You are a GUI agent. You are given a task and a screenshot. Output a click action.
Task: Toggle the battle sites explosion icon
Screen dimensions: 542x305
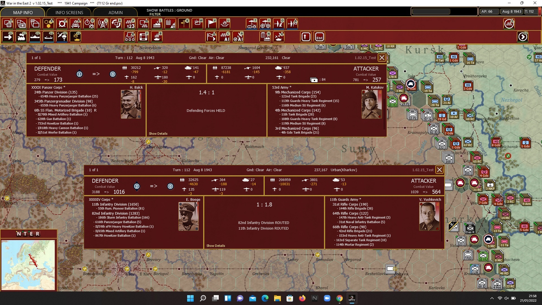point(224,24)
